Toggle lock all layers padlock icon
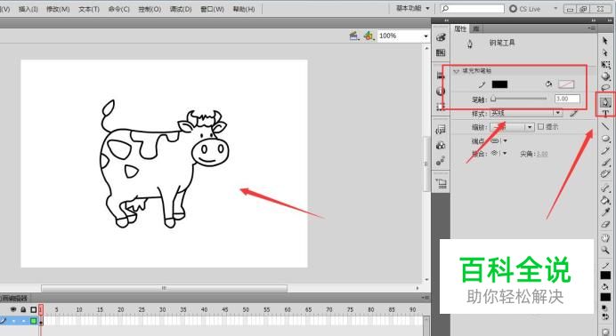 point(23,309)
